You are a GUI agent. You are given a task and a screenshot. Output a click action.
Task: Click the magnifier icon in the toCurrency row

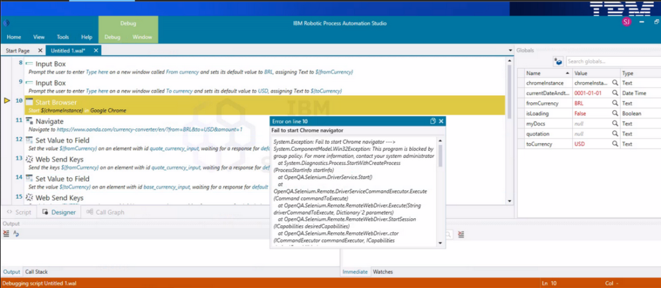(615, 144)
